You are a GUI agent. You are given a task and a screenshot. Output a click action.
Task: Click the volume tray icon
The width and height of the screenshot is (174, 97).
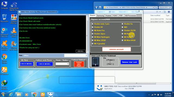click(161, 95)
